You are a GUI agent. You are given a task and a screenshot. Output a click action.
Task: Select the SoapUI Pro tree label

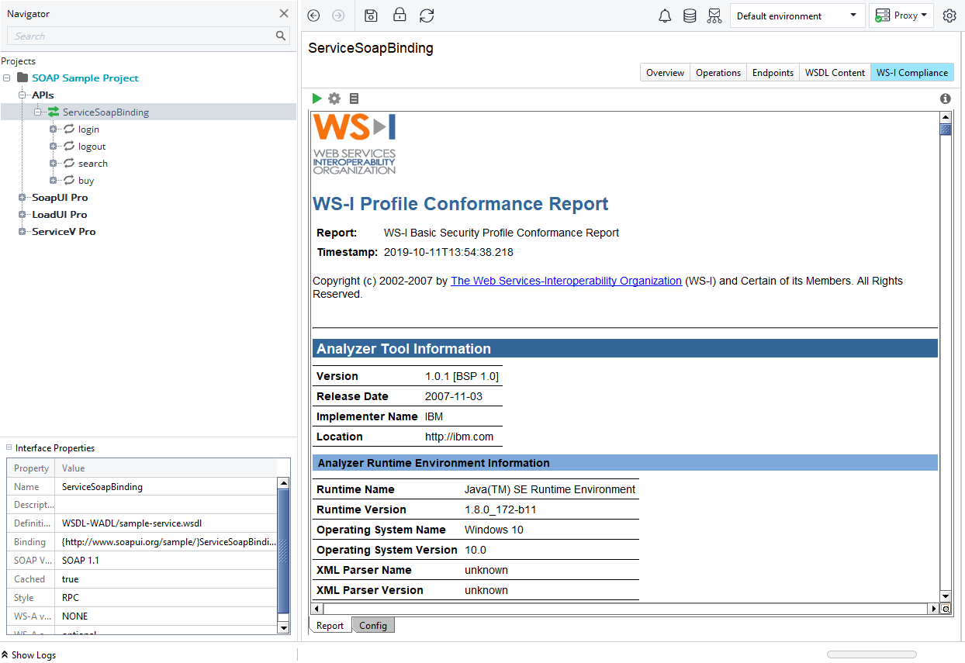tap(60, 197)
